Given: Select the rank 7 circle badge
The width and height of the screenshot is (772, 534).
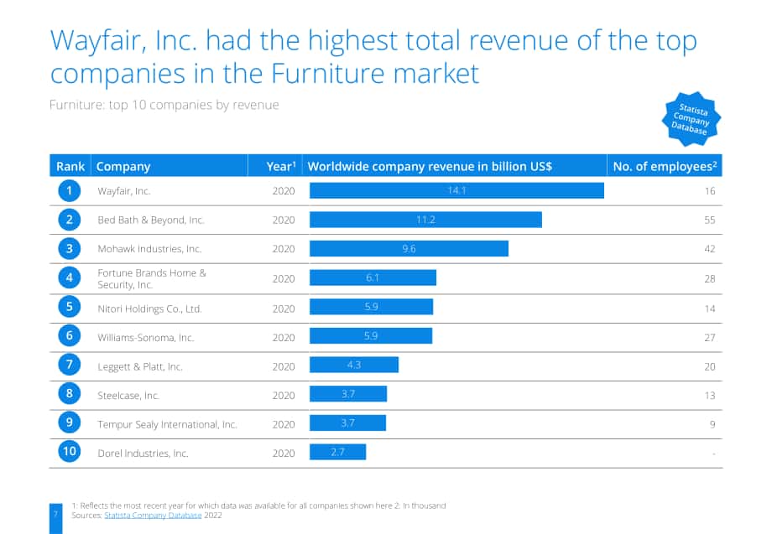Looking at the screenshot, I should tap(70, 365).
